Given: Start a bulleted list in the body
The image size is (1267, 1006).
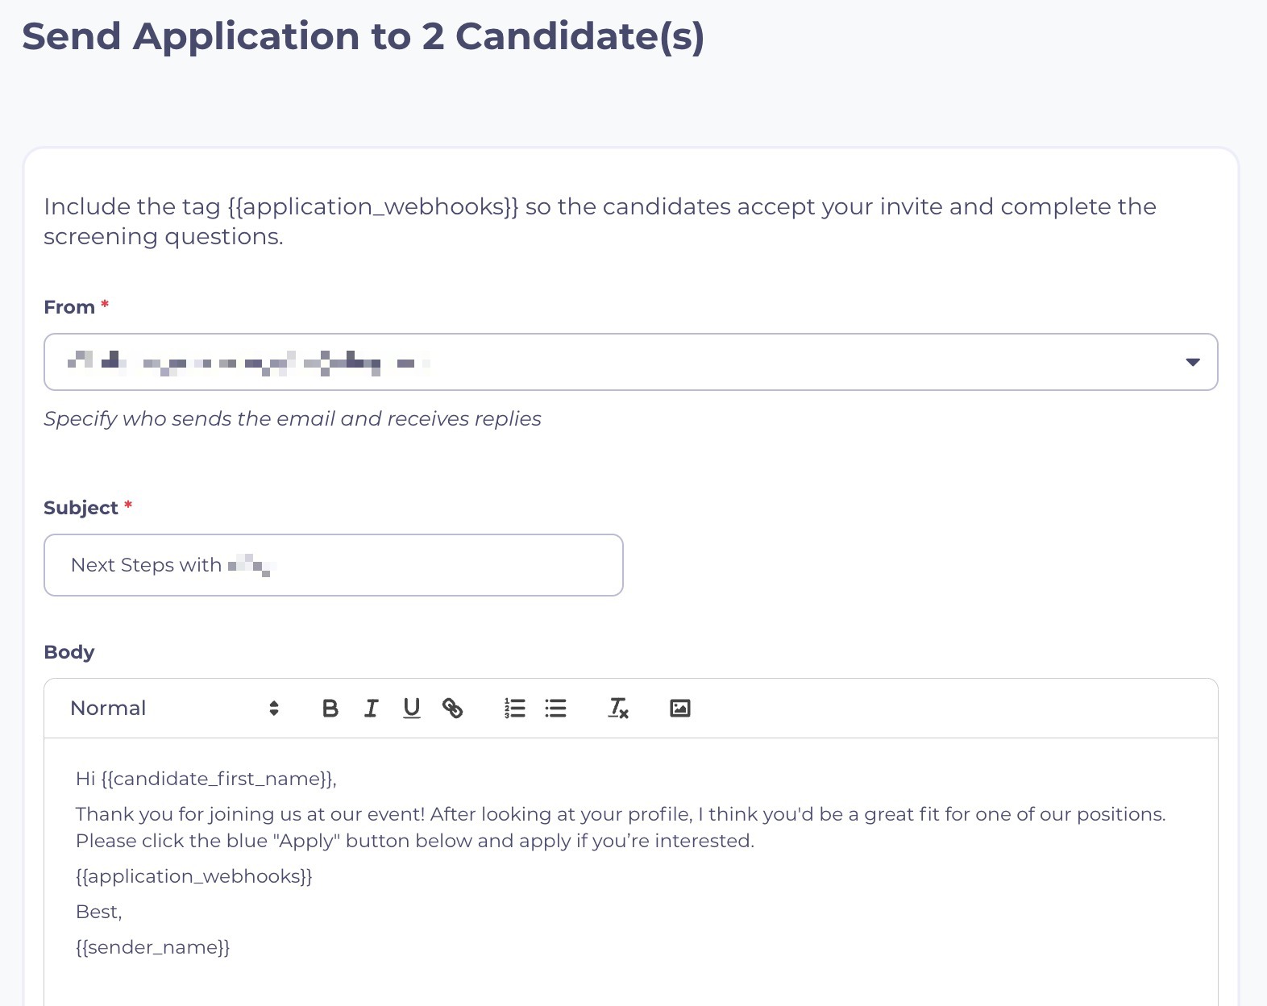Looking at the screenshot, I should pyautogui.click(x=555, y=709).
